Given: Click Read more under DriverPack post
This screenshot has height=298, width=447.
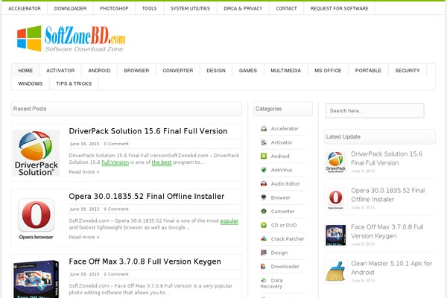Looking at the screenshot, I should point(84,172).
